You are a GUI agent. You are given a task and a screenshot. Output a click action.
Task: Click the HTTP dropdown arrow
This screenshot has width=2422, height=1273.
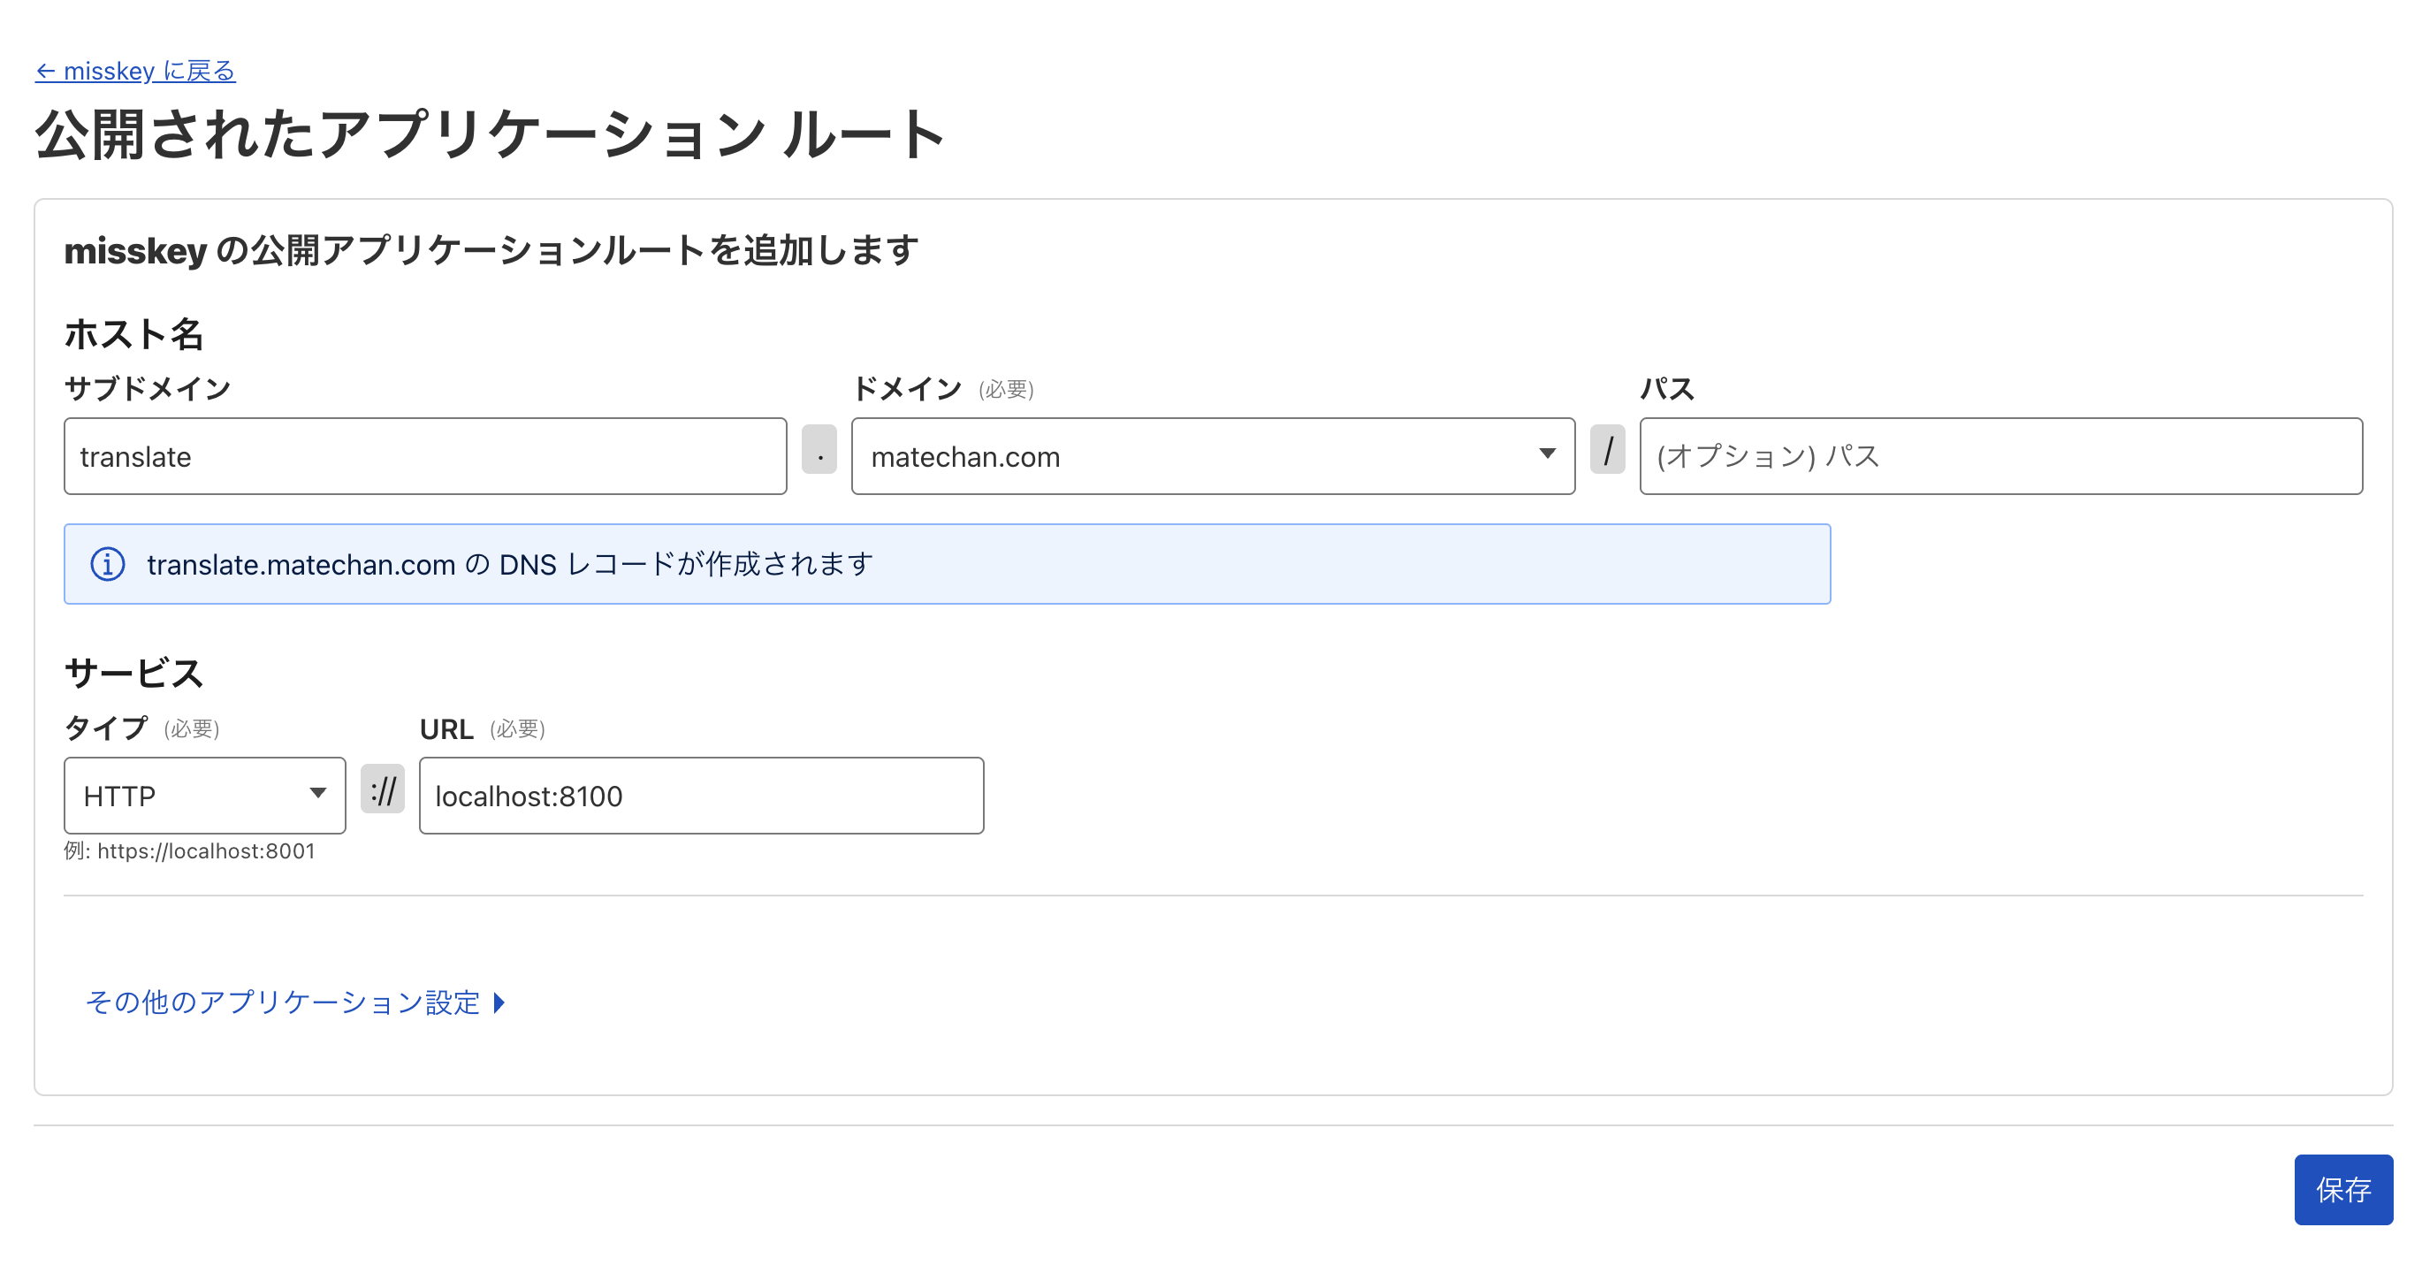point(318,794)
